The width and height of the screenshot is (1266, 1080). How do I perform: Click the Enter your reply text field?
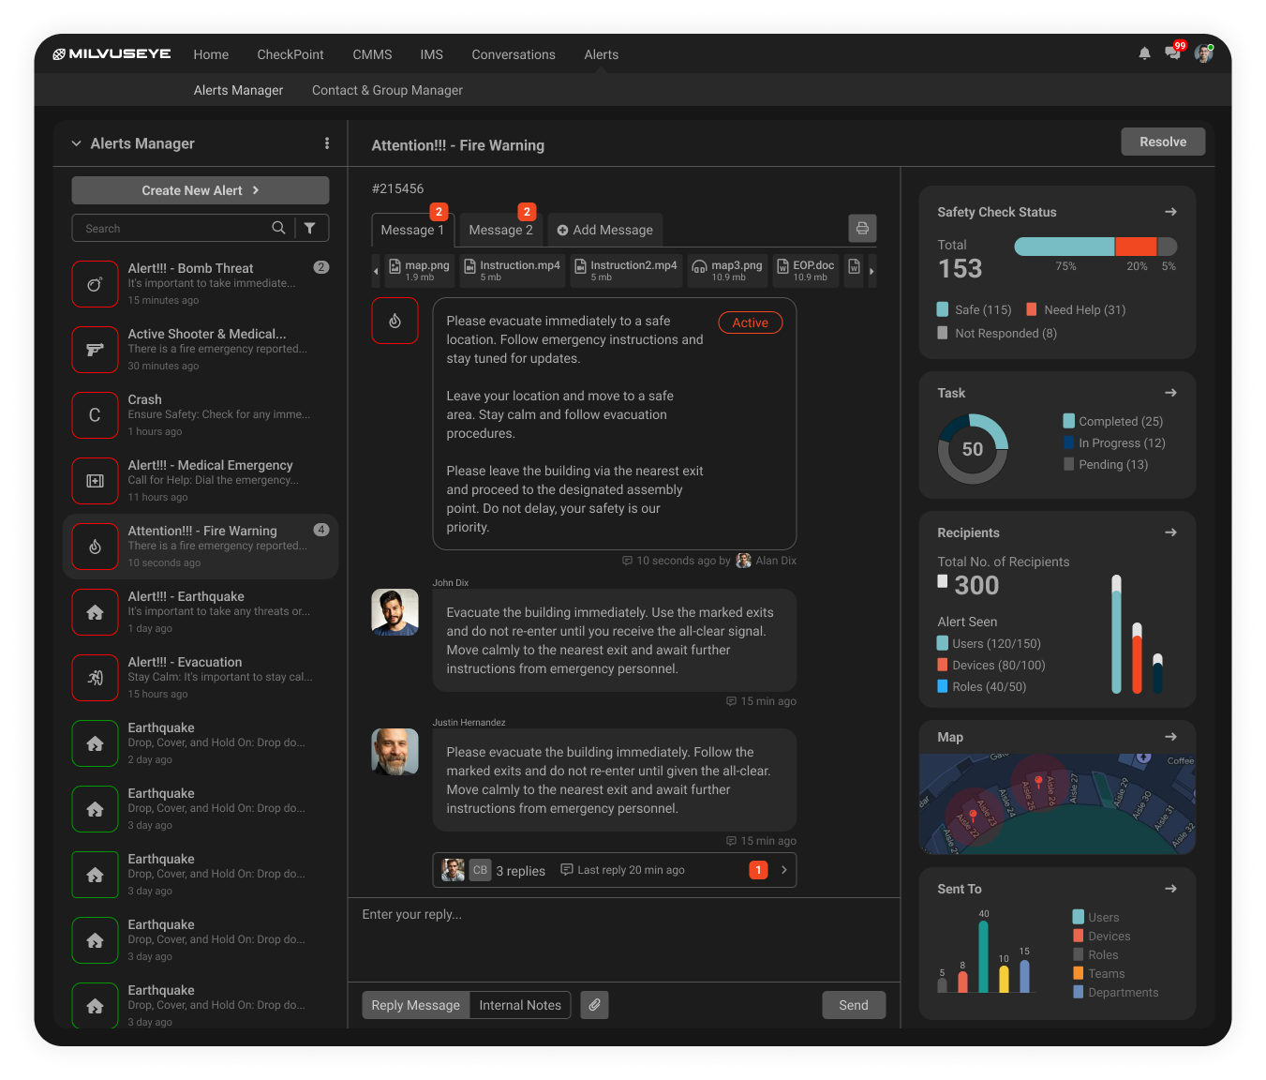point(623,937)
